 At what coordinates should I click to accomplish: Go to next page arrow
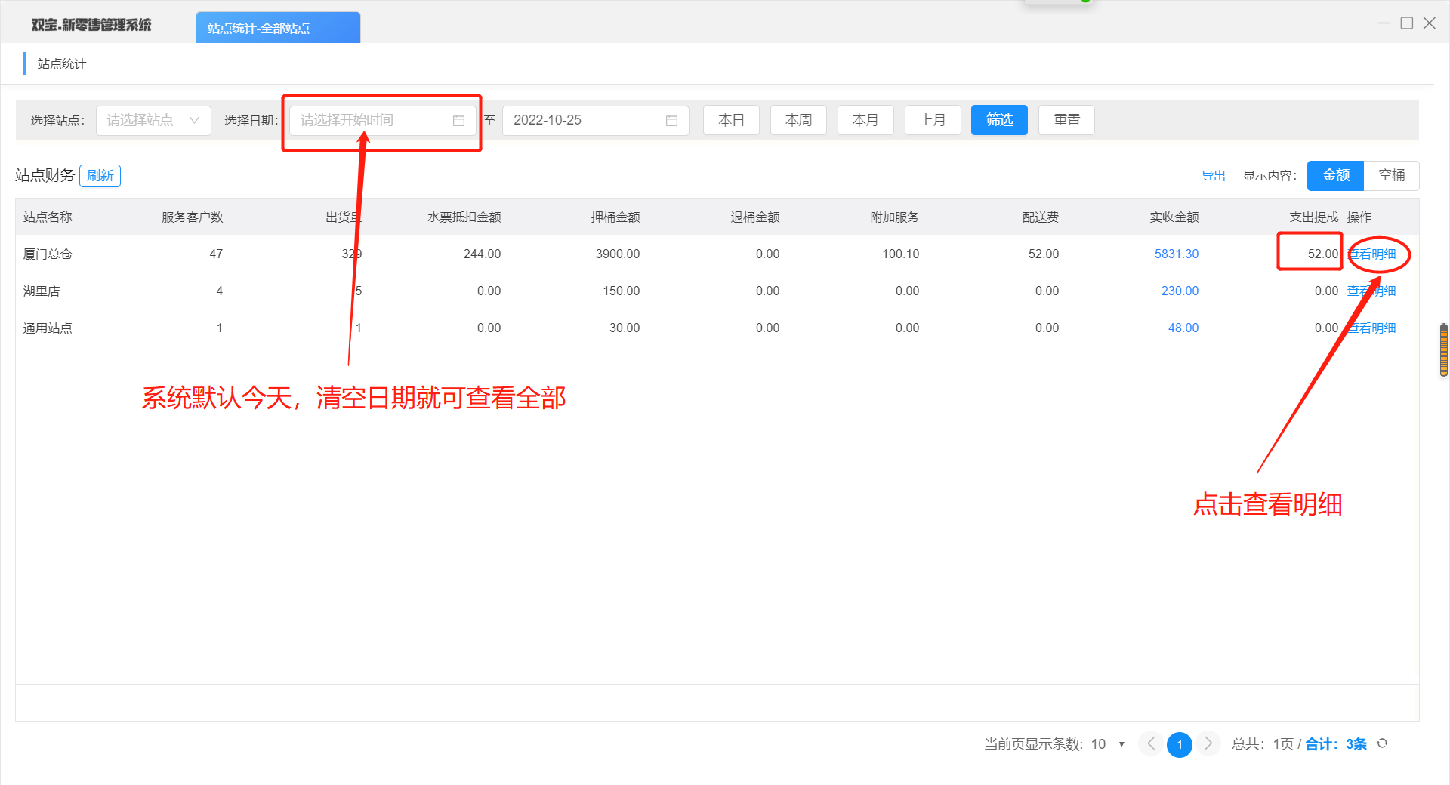coord(1208,743)
